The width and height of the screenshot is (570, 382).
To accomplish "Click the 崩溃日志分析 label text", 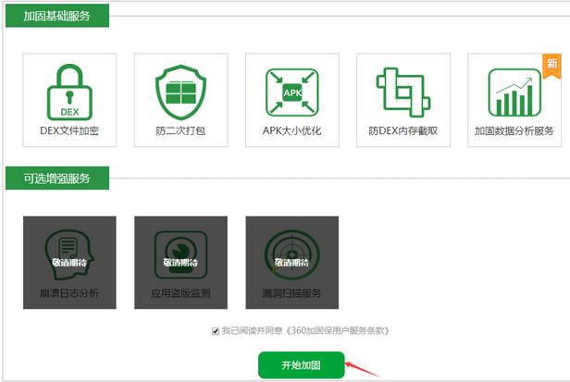I will 69,293.
